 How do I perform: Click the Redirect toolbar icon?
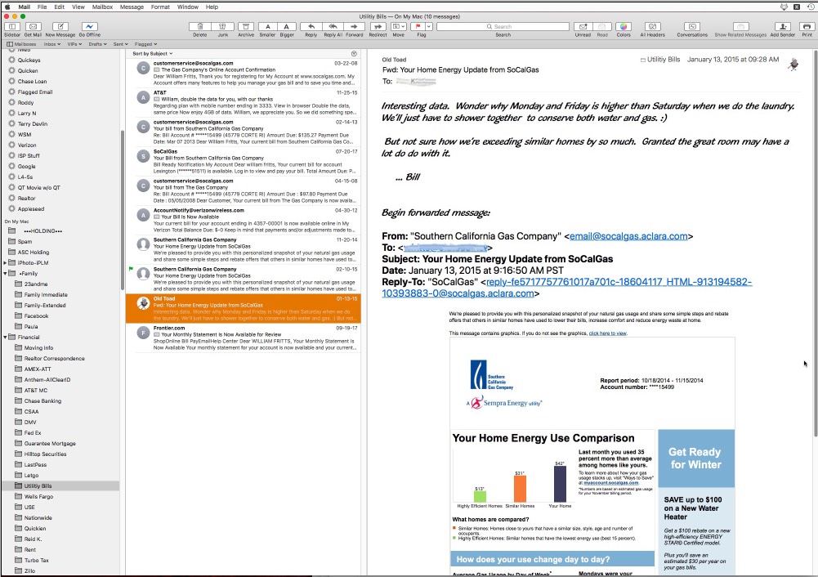[x=378, y=27]
